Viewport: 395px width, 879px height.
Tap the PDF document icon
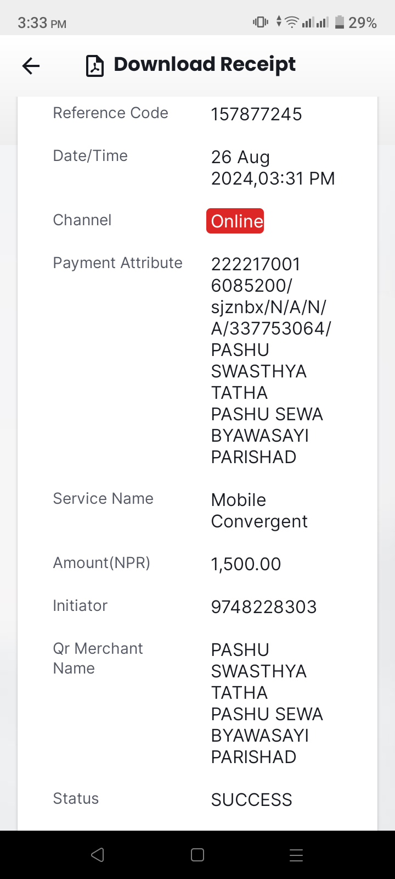(95, 66)
